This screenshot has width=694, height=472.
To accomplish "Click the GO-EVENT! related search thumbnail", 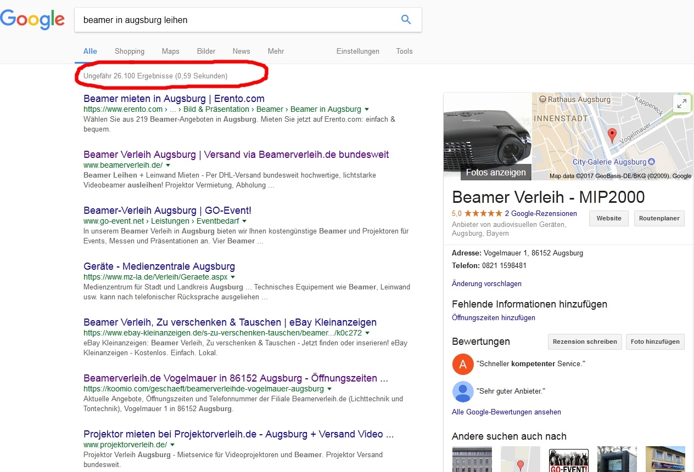I will point(569,460).
